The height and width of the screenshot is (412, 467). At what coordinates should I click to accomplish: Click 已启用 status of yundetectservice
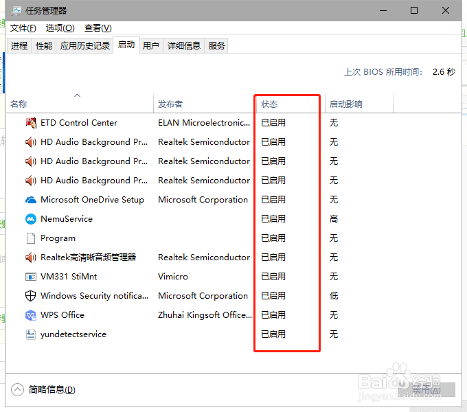coord(273,334)
